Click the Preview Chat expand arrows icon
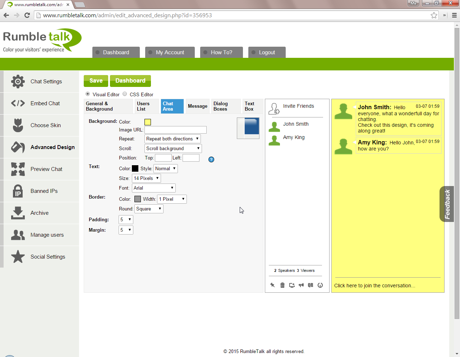 tap(18, 169)
